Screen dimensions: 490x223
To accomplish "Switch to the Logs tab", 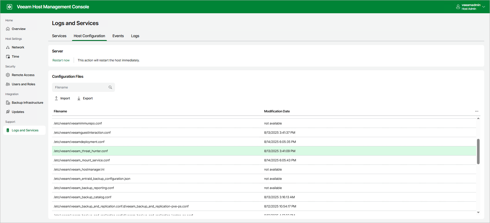I will (x=135, y=36).
